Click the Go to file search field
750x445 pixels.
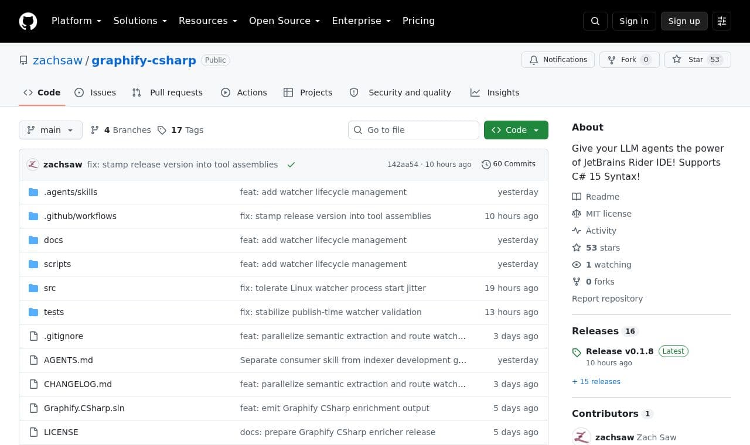(x=414, y=130)
